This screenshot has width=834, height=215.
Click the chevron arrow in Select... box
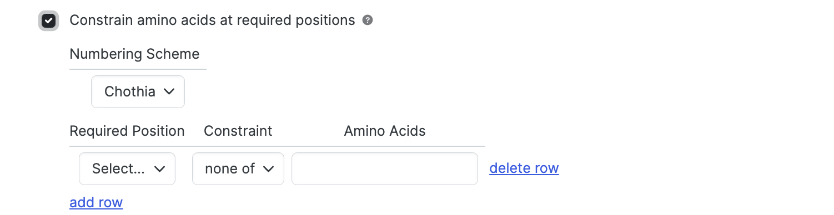[159, 169]
